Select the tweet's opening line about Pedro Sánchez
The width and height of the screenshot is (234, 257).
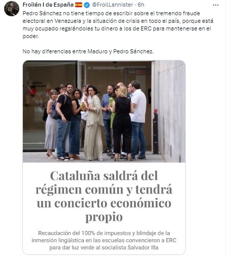click(111, 13)
